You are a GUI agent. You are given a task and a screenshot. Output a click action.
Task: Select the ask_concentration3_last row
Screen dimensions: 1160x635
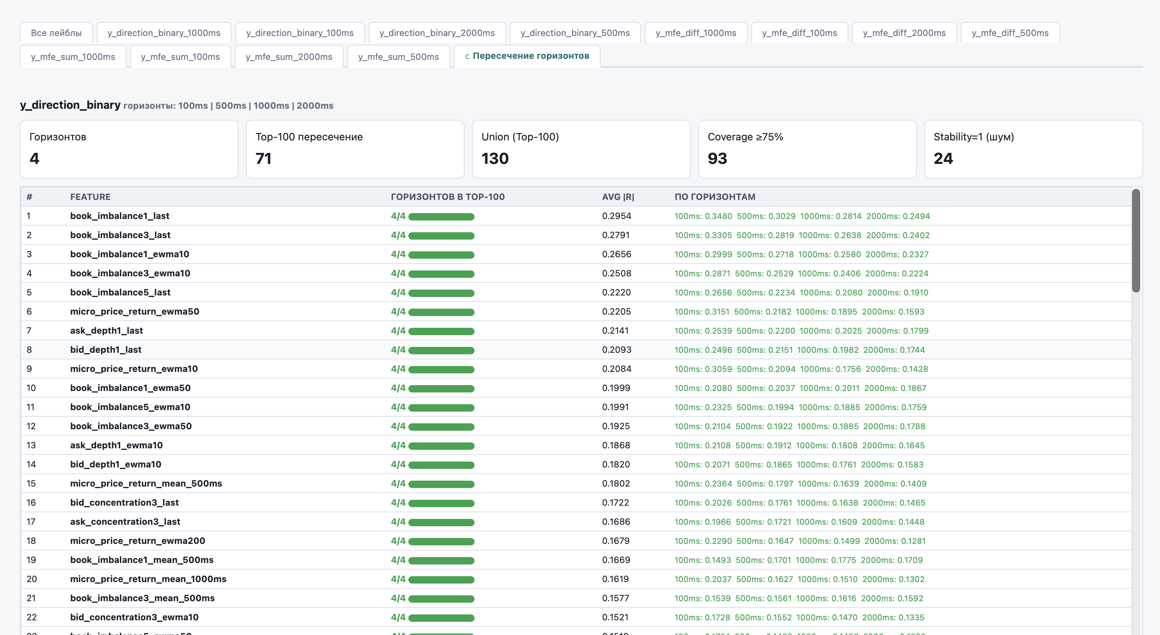(x=576, y=521)
